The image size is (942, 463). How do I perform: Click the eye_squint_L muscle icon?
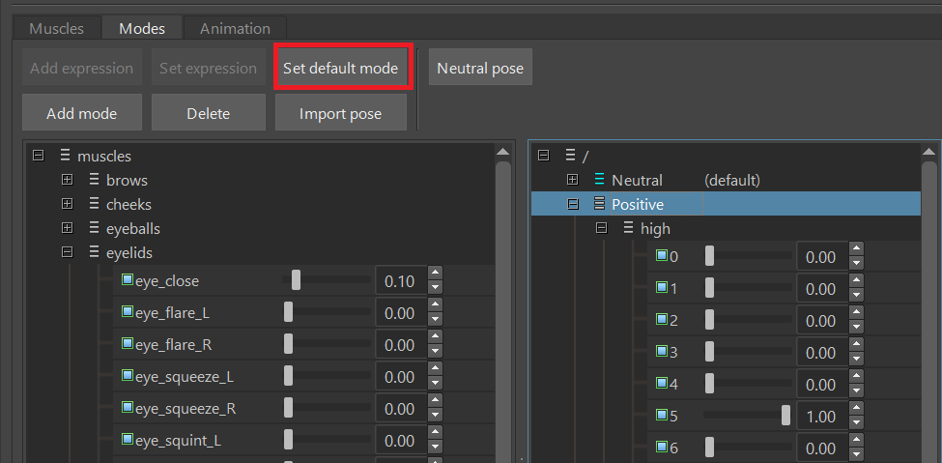[x=128, y=440]
